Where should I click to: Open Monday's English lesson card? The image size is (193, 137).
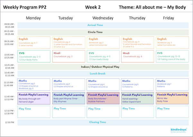(34, 43)
